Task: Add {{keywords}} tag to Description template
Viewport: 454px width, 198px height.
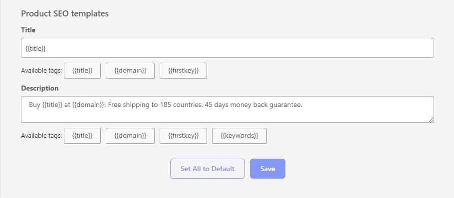Action: click(x=239, y=136)
